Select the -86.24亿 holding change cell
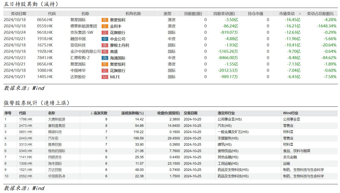The width and height of the screenshot is (340, 193). tap(231, 26)
